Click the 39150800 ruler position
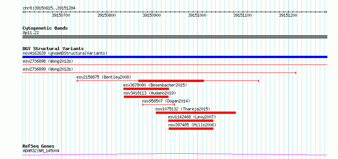Screen dimensions: 338x159 pyautogui.click(x=106, y=15)
